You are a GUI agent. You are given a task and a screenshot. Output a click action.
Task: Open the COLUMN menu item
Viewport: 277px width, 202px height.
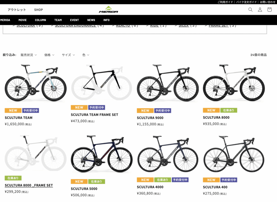coord(40,20)
